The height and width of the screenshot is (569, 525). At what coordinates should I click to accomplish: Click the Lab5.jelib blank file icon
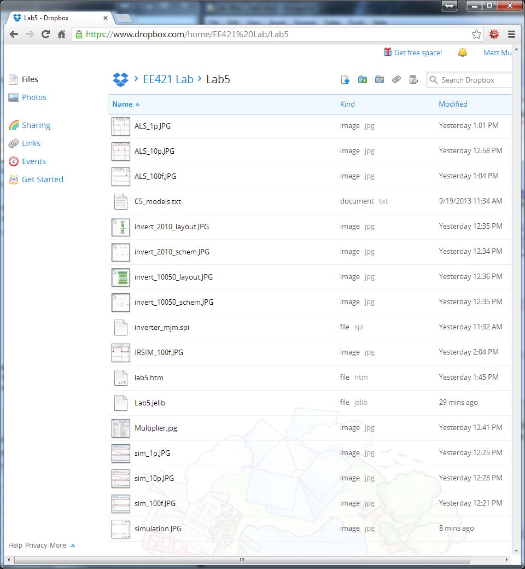point(121,403)
